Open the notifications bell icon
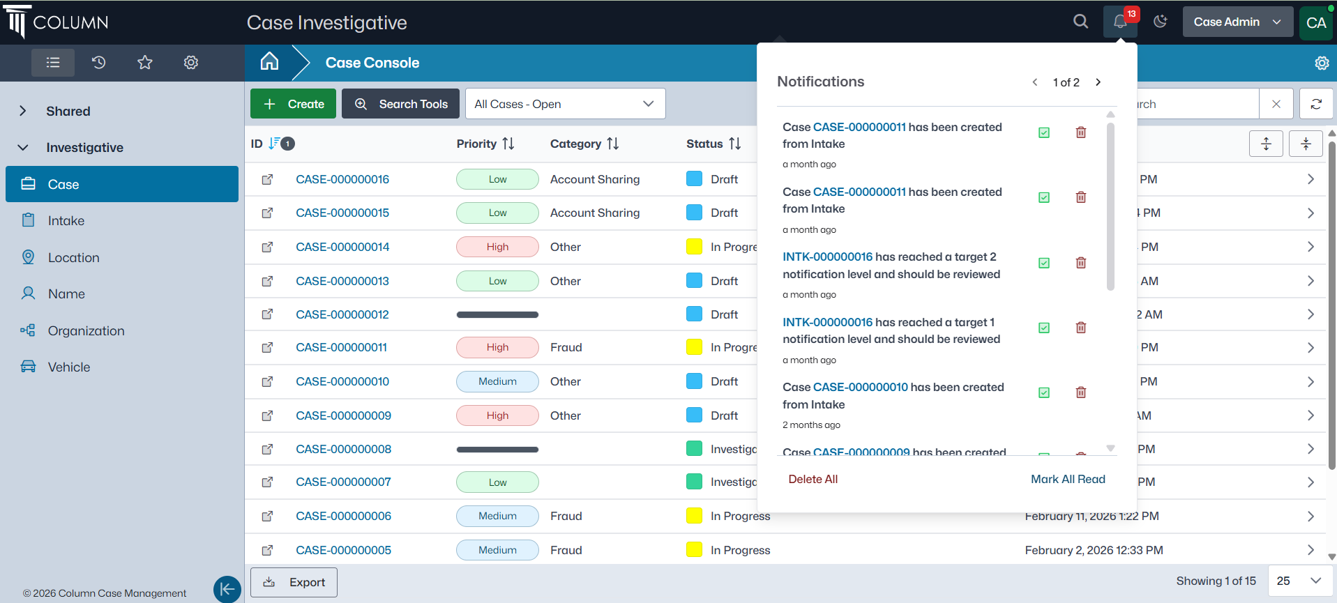This screenshot has width=1337, height=603. tap(1119, 22)
